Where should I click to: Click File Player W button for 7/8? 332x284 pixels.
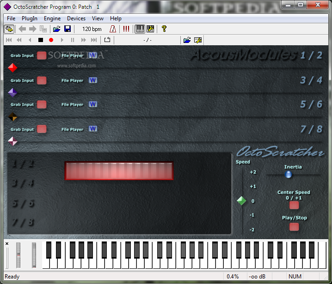pos(93,129)
